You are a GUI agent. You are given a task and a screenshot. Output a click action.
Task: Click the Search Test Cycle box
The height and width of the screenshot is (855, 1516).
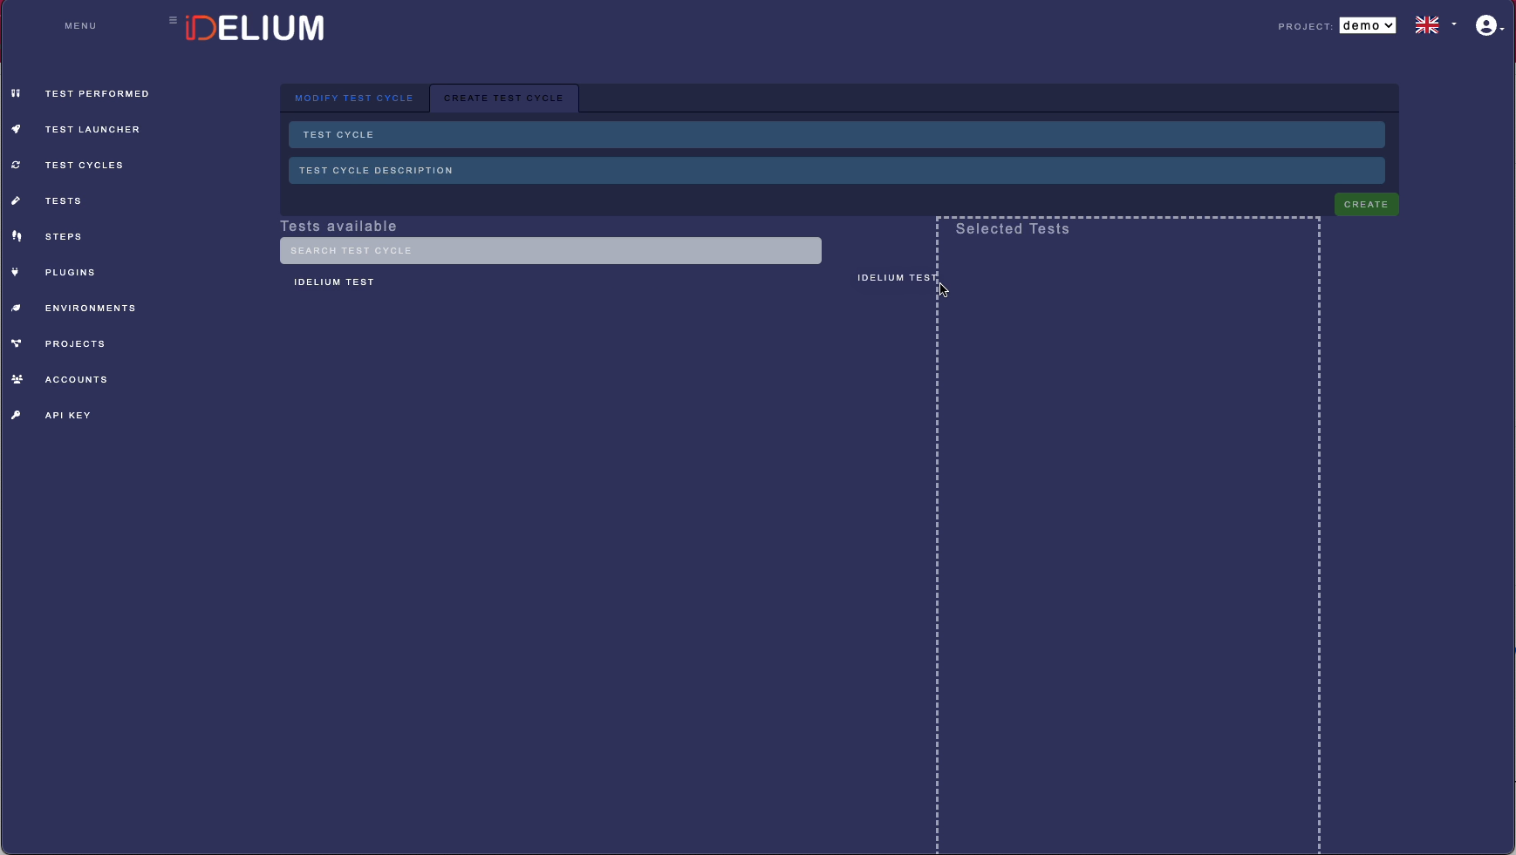tap(550, 250)
